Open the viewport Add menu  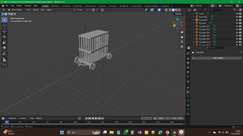(42, 10)
